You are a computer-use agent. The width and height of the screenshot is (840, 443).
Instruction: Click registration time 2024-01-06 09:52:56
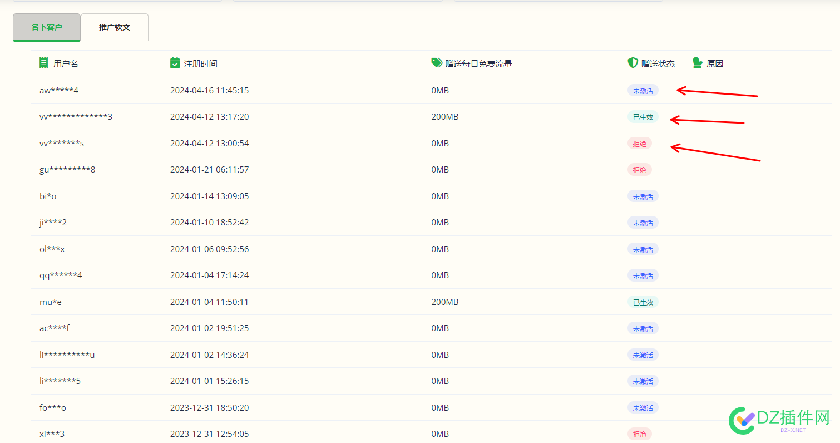pos(210,249)
